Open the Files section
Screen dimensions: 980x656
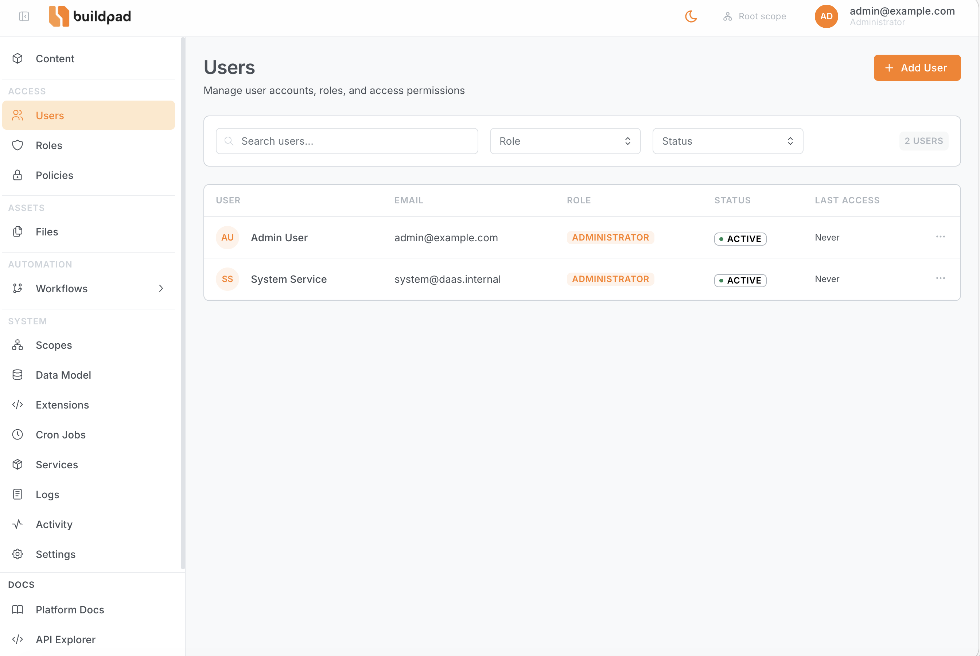pos(88,232)
